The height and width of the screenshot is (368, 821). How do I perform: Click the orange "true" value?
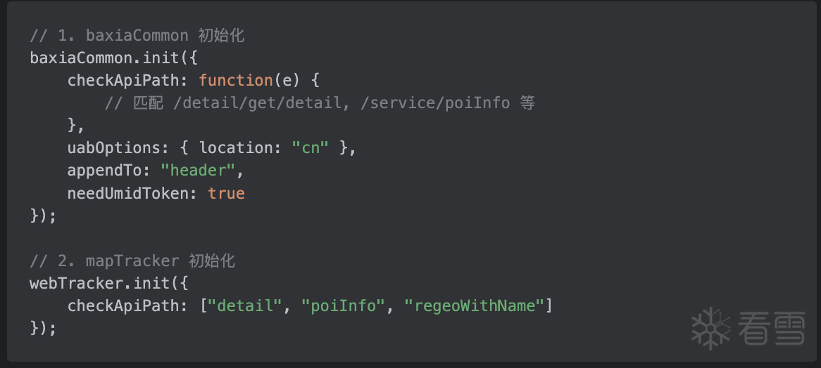[x=226, y=193]
